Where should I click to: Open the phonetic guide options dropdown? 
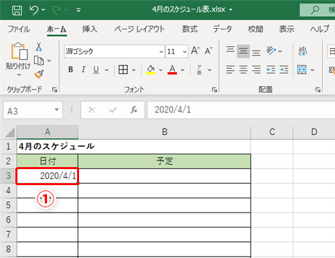pos(210,70)
